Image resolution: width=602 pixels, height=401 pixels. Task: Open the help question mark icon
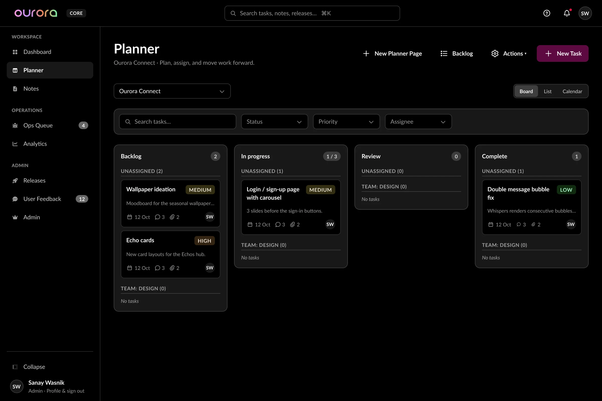click(x=547, y=13)
